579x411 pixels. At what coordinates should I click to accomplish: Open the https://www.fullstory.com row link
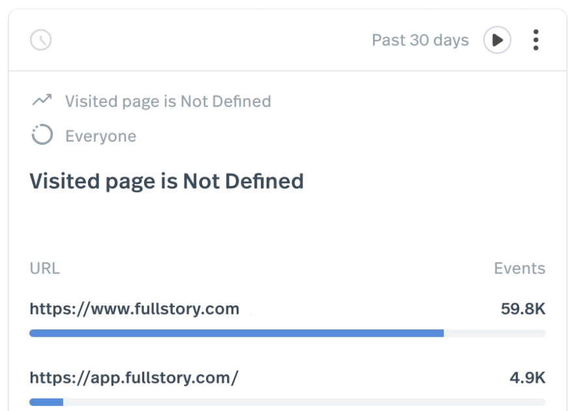pos(134,309)
